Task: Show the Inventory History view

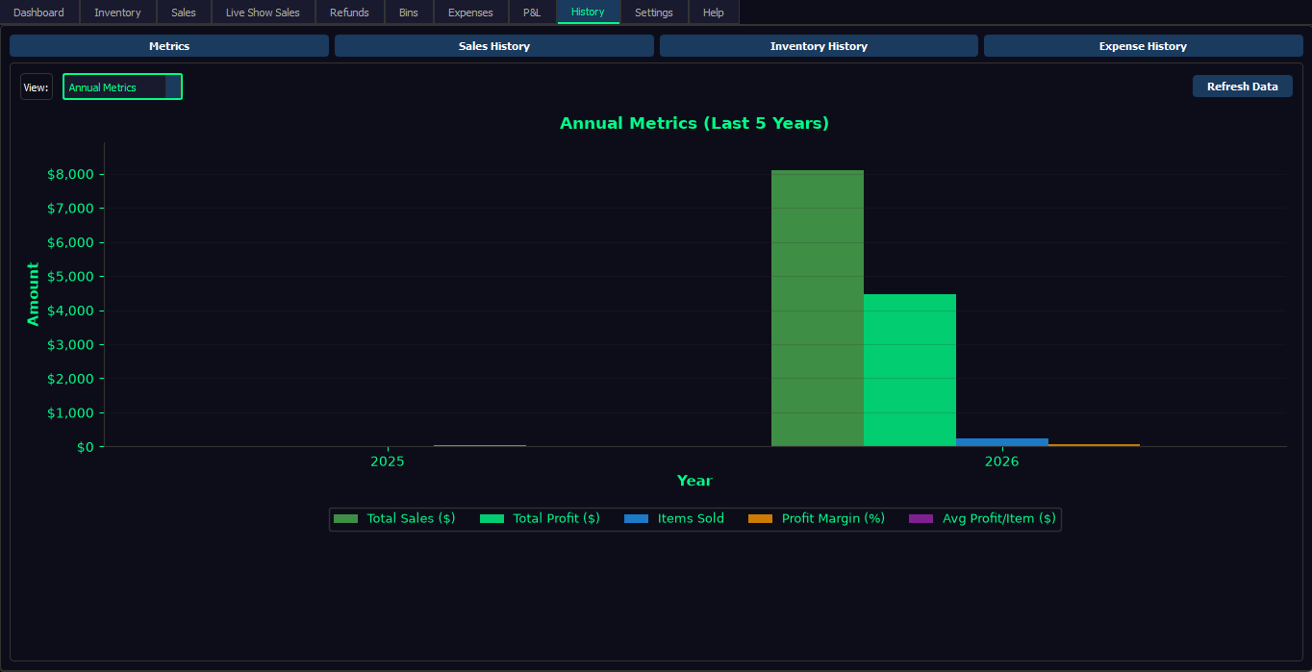Action: (819, 46)
